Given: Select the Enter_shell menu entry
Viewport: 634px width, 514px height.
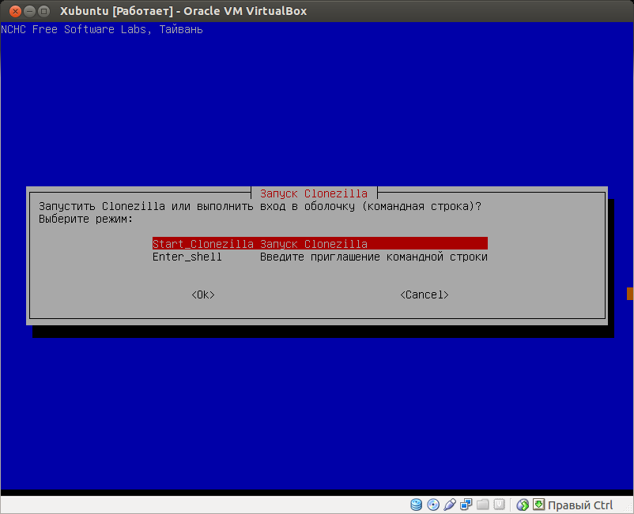Looking at the screenshot, I should point(320,257).
